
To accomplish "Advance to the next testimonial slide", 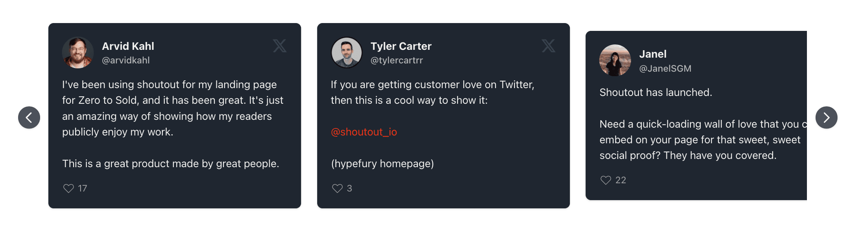I will coord(826,117).
